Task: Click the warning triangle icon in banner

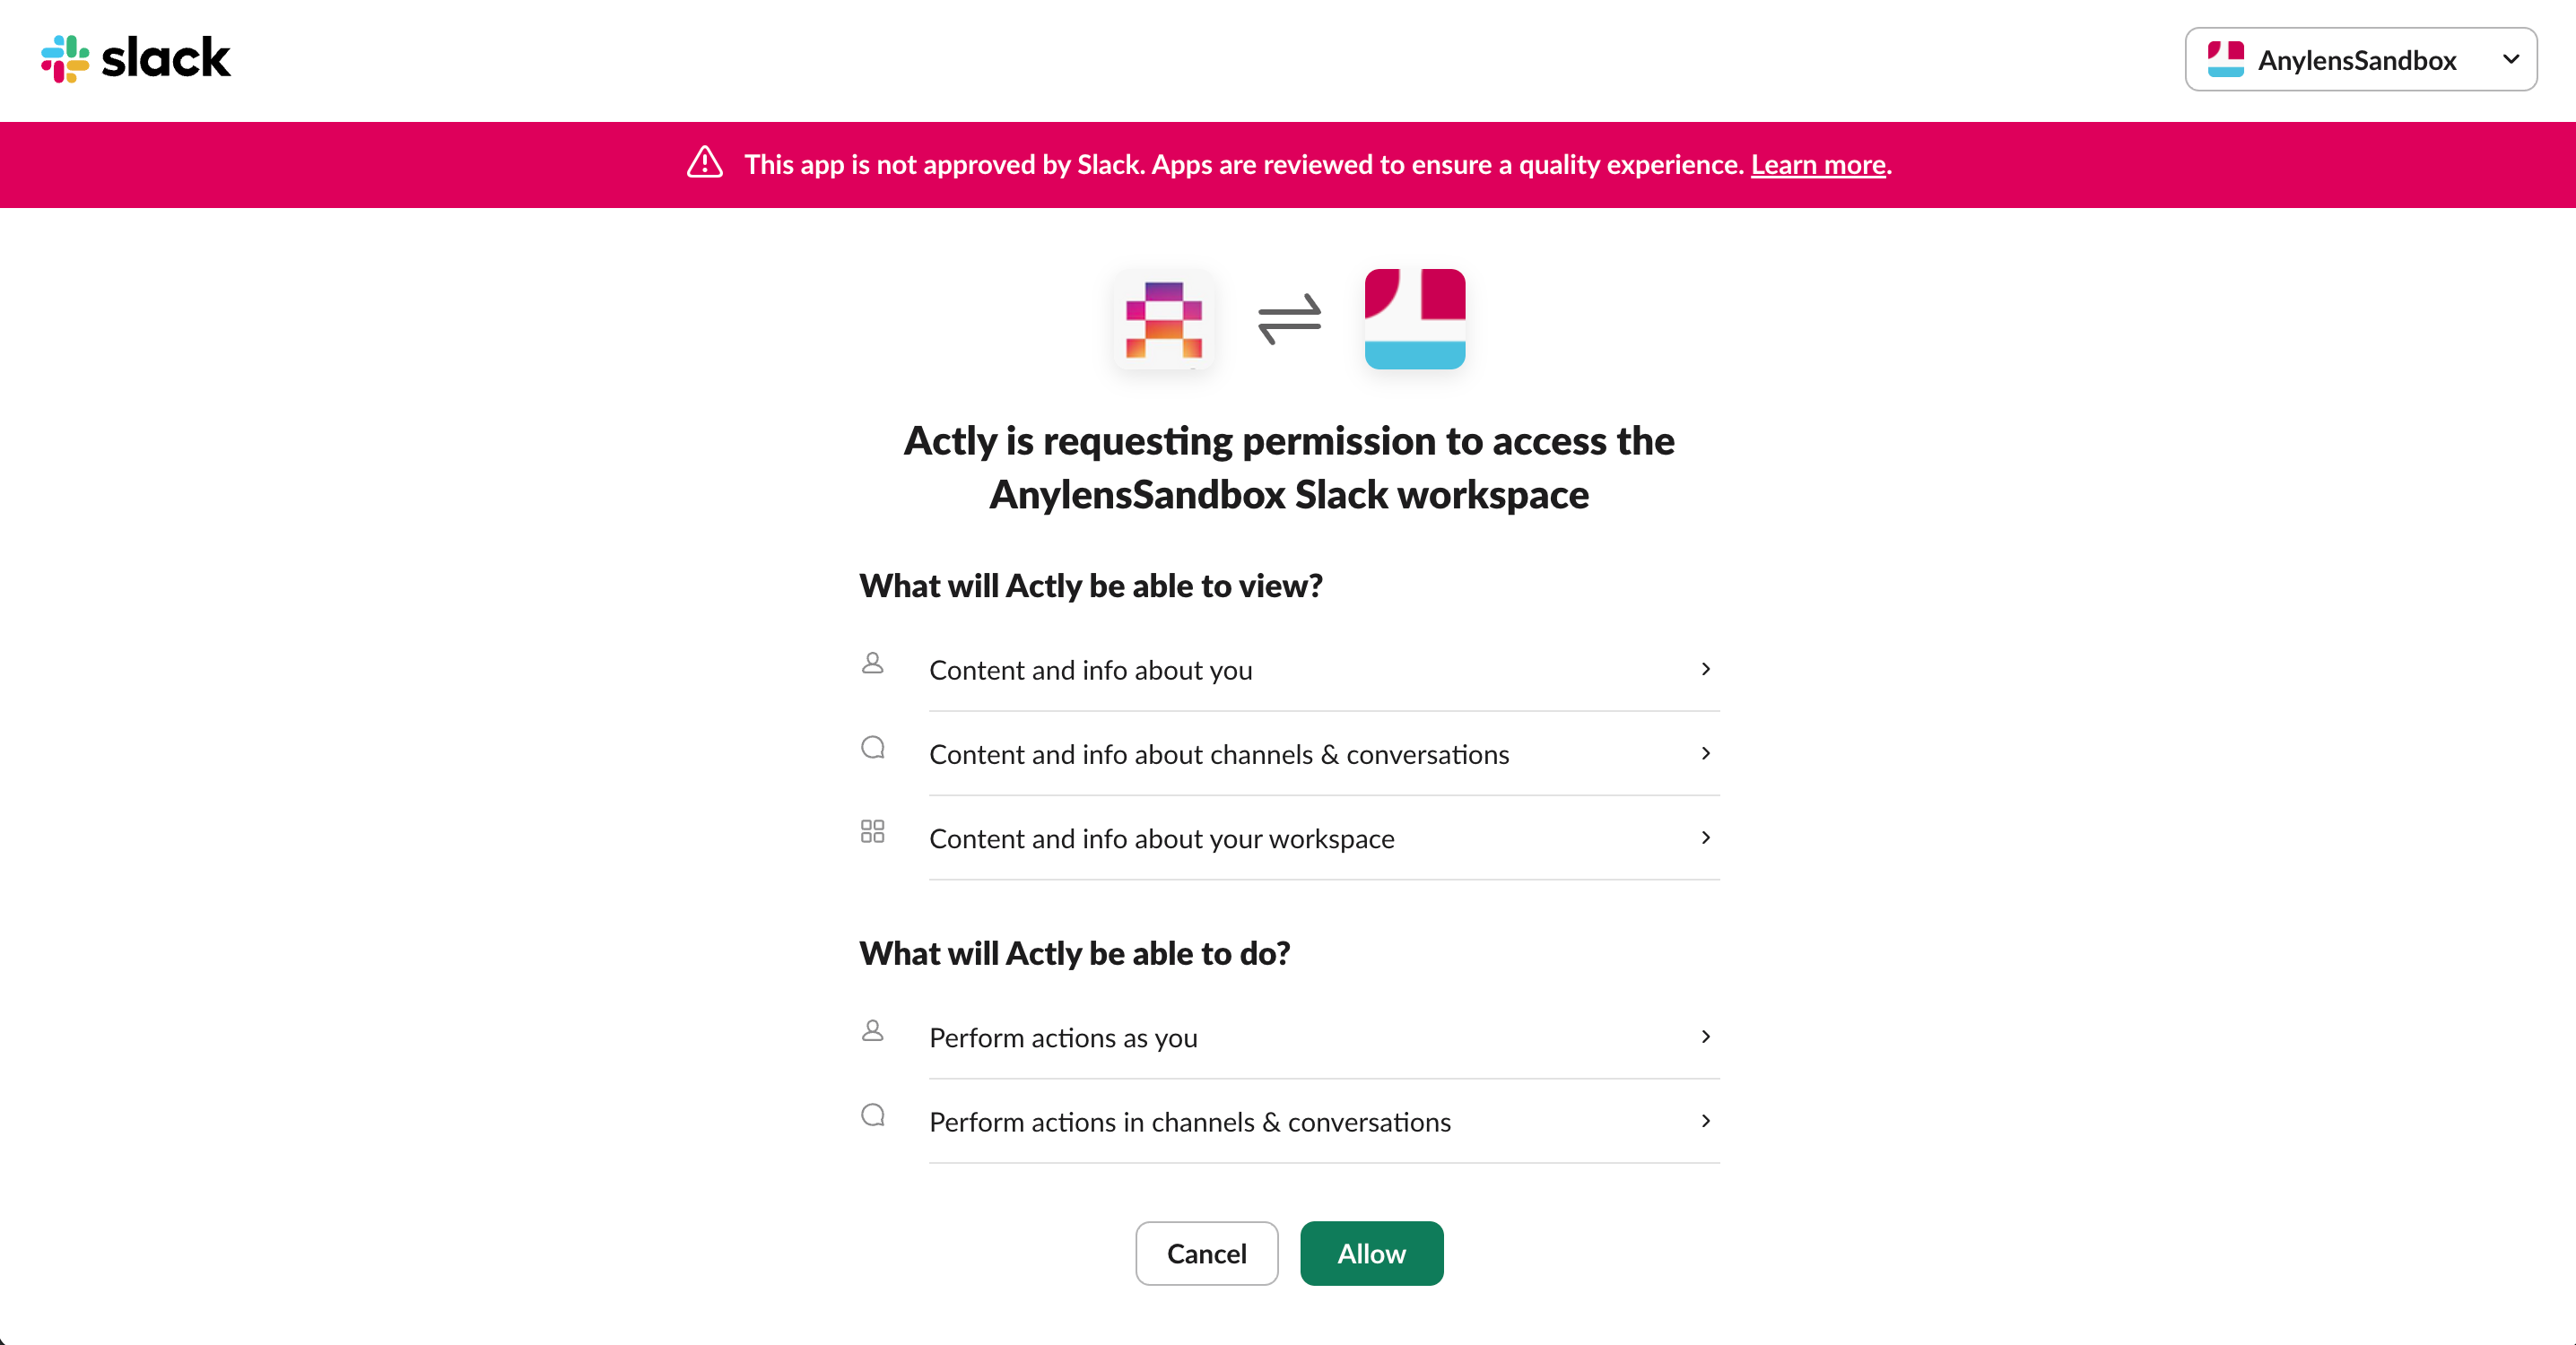Action: click(705, 163)
